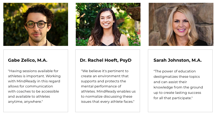
Task: Click the line Having sessions available for
Action: [33, 71]
